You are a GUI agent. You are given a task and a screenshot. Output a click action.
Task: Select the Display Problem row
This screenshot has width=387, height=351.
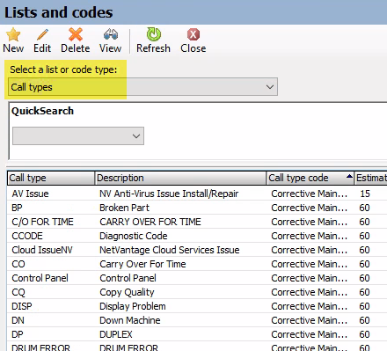tap(197, 306)
